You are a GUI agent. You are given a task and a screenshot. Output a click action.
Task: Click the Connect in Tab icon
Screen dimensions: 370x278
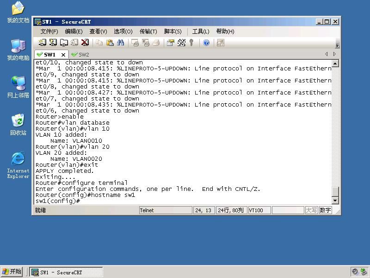(x=64, y=43)
